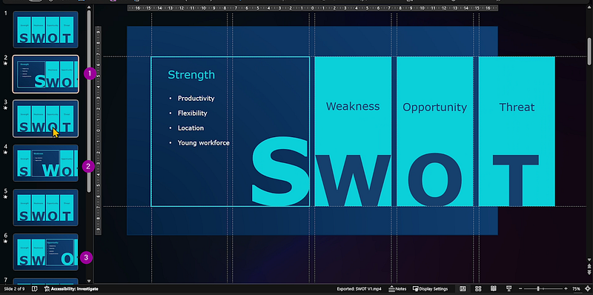The image size is (593, 295).
Task: Select the Weakness text on slide
Action: (x=353, y=106)
